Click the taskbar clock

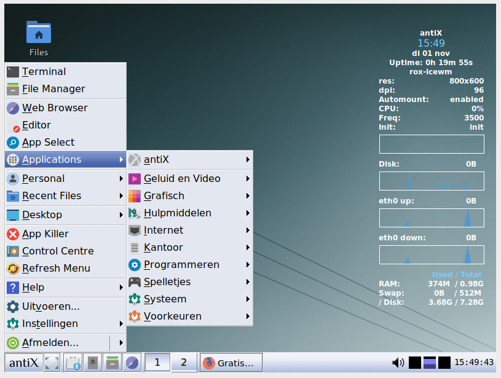click(475, 363)
